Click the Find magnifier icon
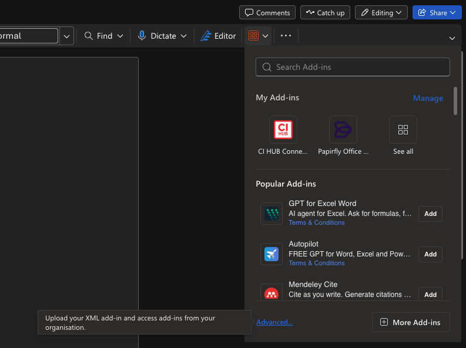This screenshot has width=466, height=348. coord(89,36)
